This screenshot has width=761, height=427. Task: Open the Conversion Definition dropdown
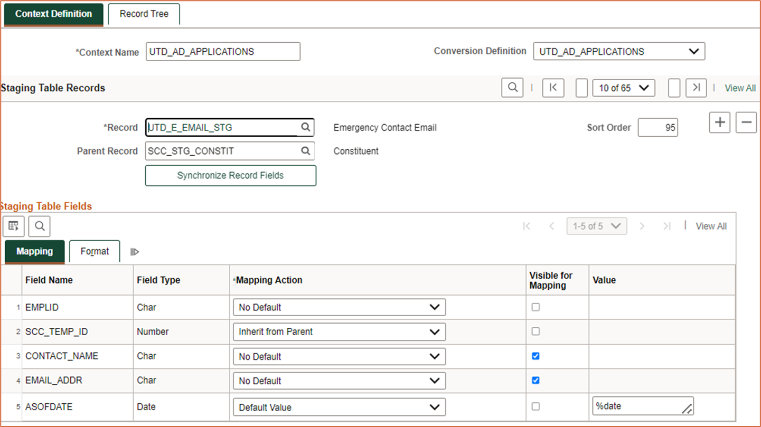pyautogui.click(x=619, y=52)
